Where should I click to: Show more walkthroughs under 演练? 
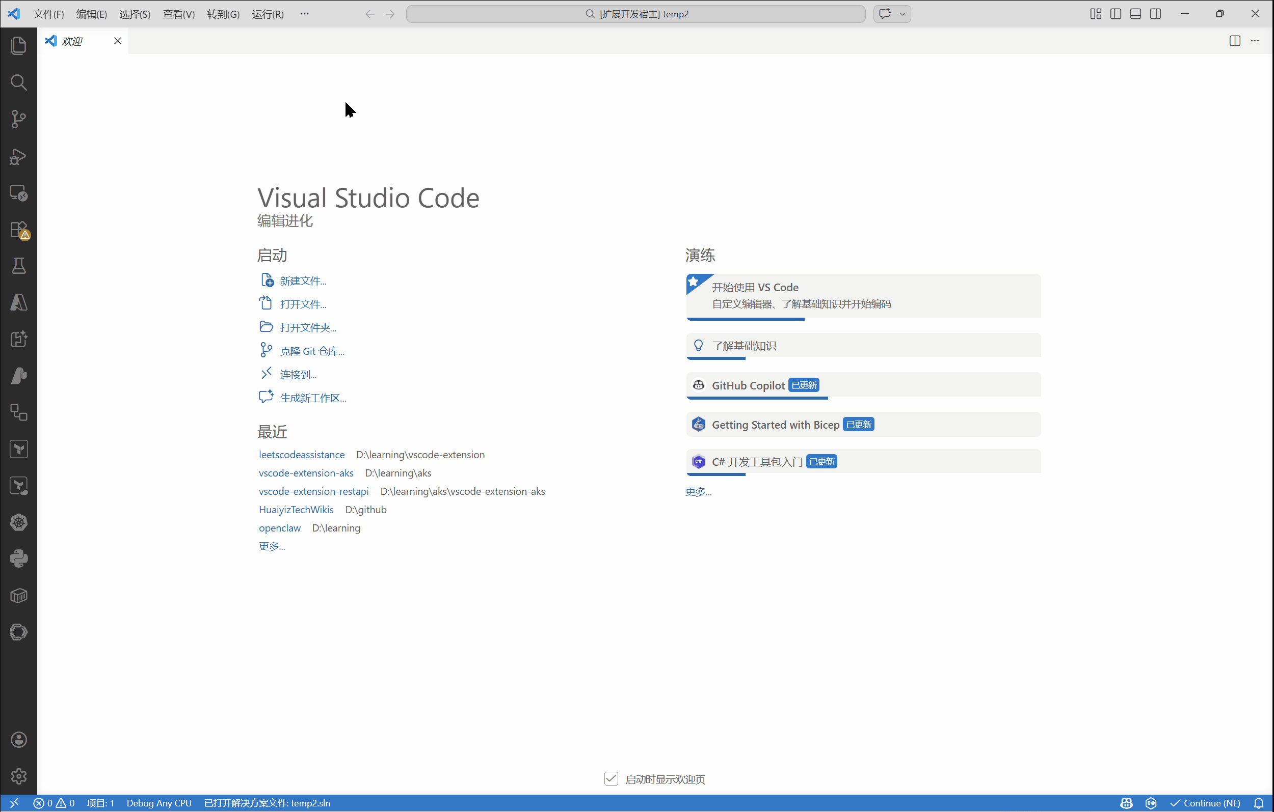pyautogui.click(x=698, y=492)
